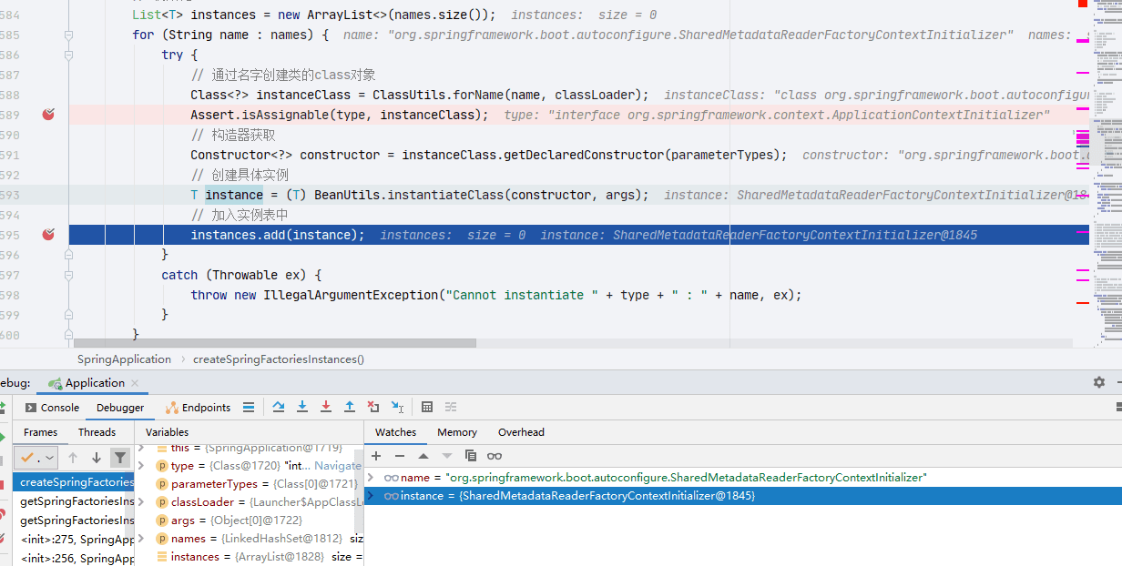Screen dimensions: 1122x566
Task: Open the thread selector dropdown in Frames
Action: [36, 458]
